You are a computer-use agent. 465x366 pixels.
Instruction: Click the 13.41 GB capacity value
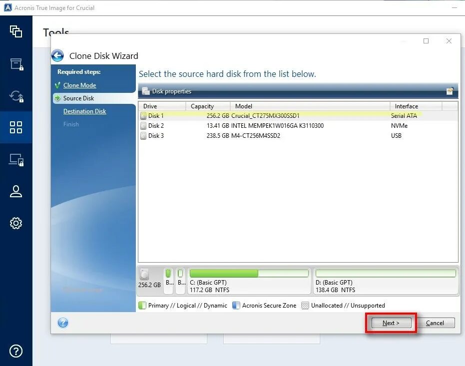click(218, 126)
